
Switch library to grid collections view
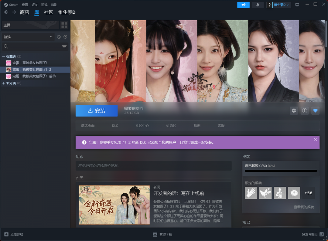(x=64, y=25)
